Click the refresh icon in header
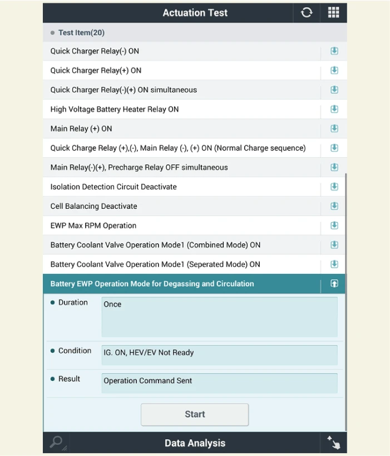 tap(307, 13)
